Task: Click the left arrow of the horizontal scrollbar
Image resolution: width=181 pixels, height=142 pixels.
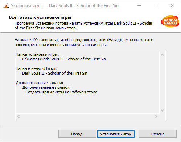Action: [x=18, y=117]
